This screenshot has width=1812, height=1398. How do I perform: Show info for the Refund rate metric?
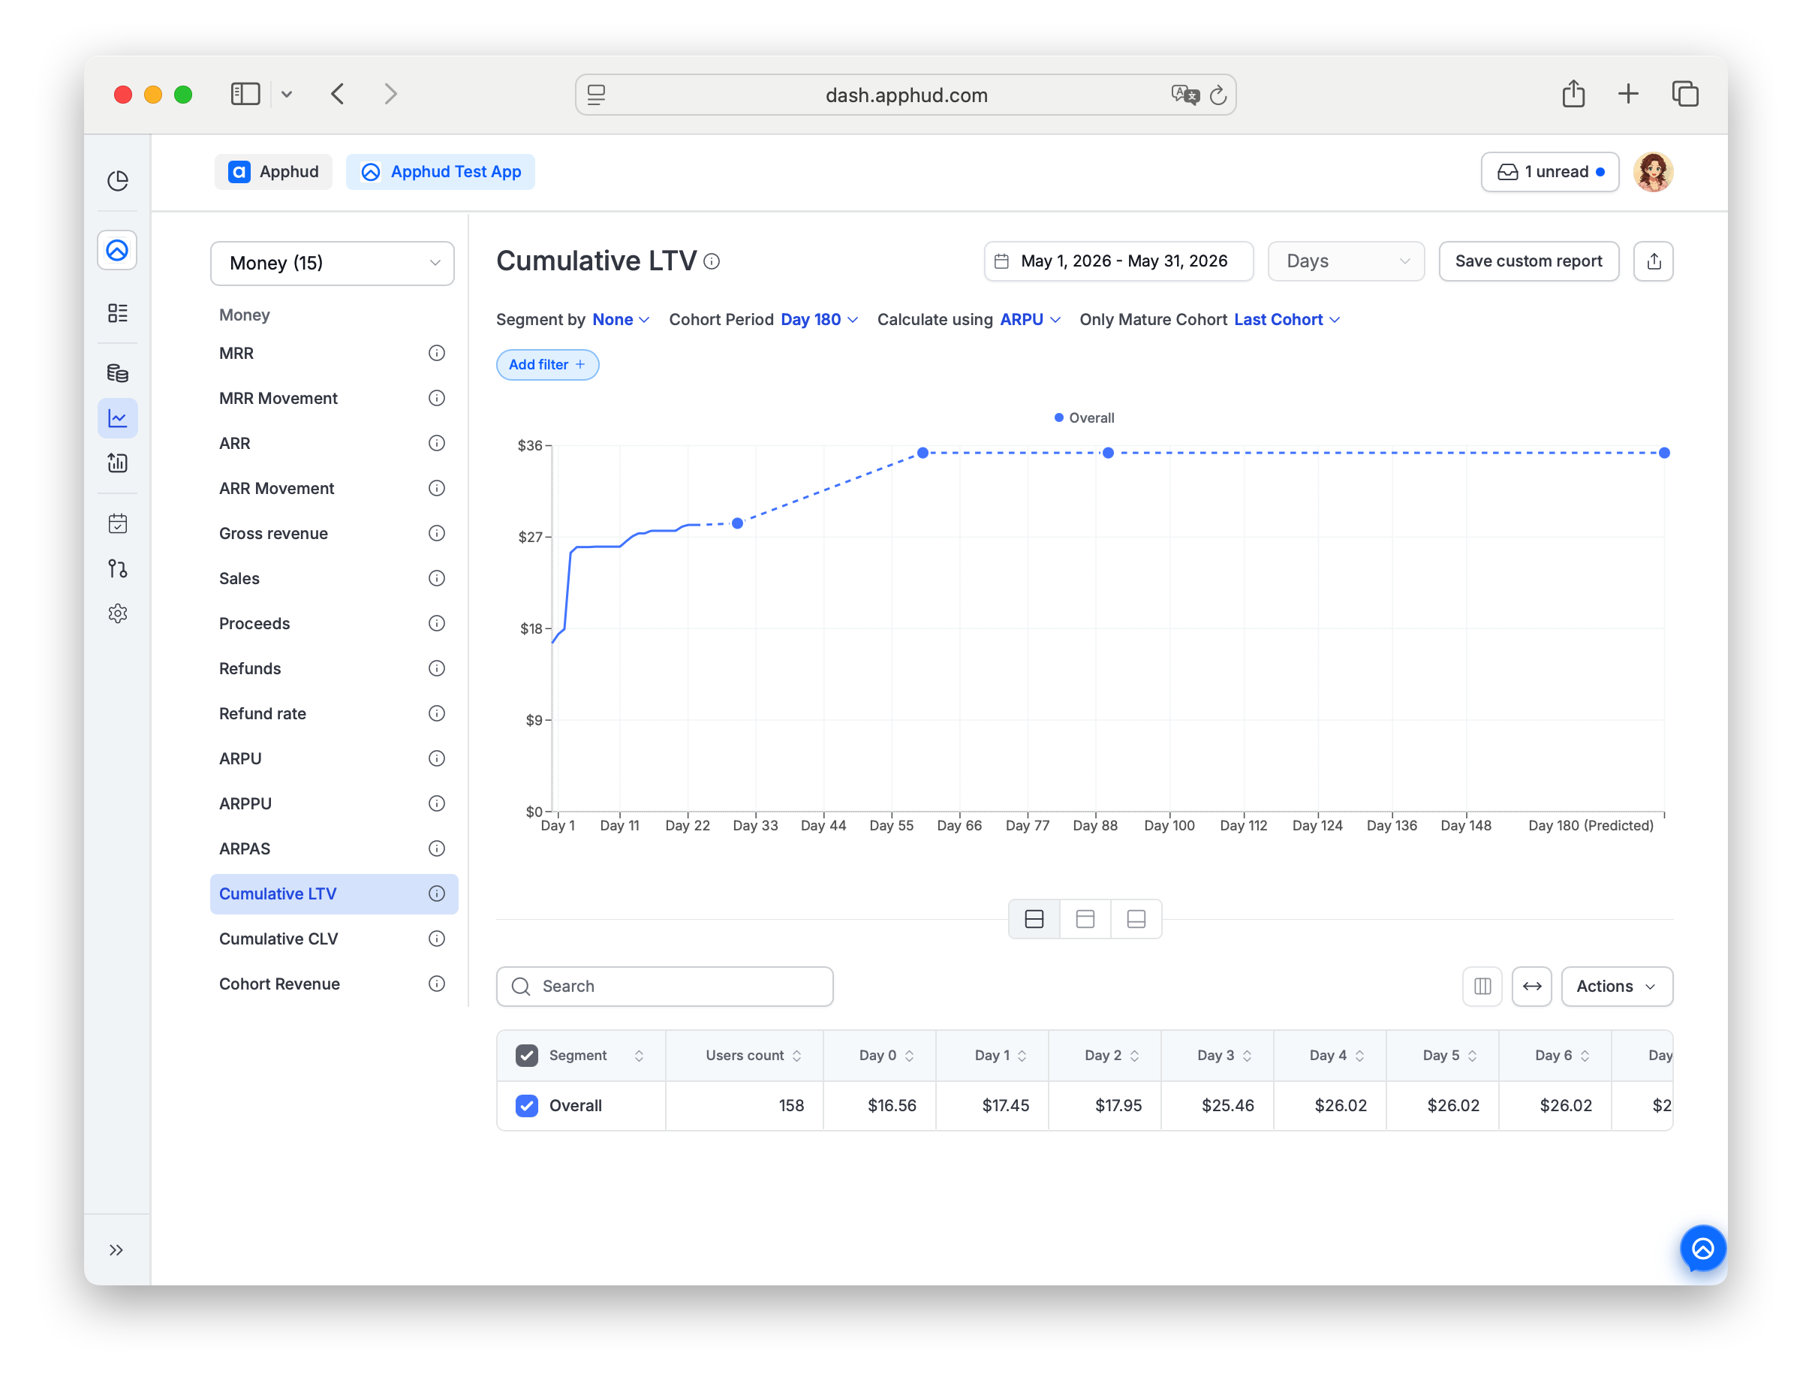pos(436,713)
